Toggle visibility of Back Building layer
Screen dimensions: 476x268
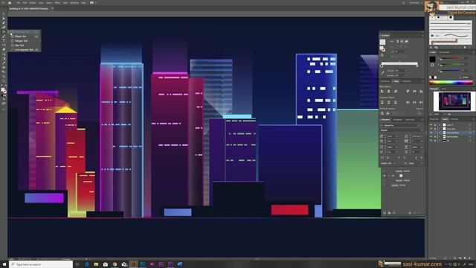point(431,137)
